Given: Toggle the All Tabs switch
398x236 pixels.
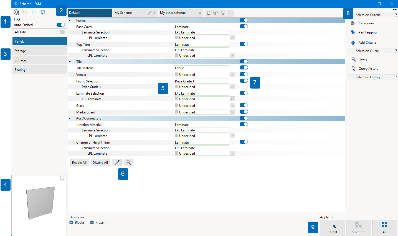Looking at the screenshot, I should point(61,32).
